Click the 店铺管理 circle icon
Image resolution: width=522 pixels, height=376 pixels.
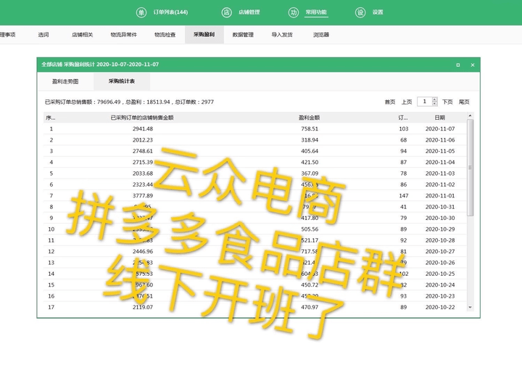click(225, 12)
